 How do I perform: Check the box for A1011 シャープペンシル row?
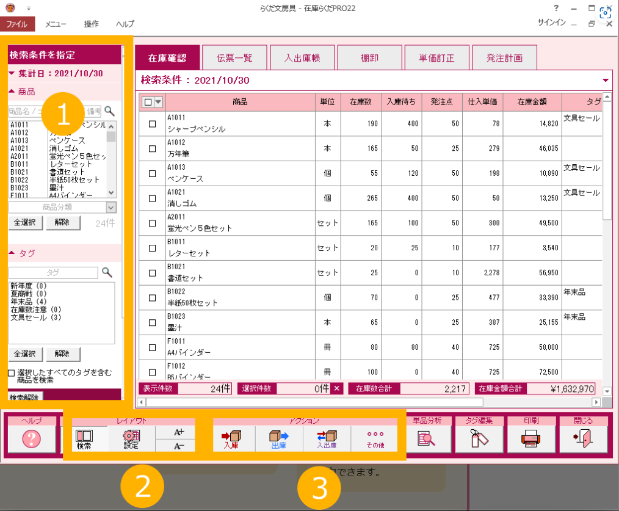coord(152,123)
